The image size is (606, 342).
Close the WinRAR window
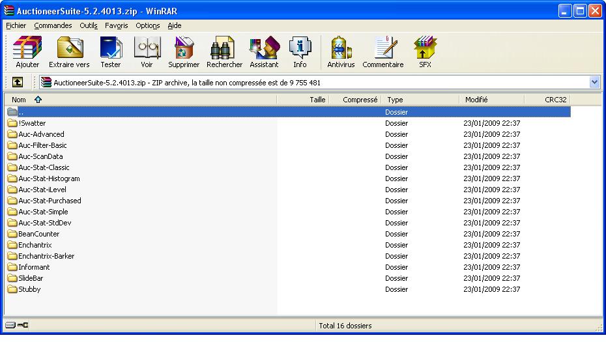click(x=595, y=11)
